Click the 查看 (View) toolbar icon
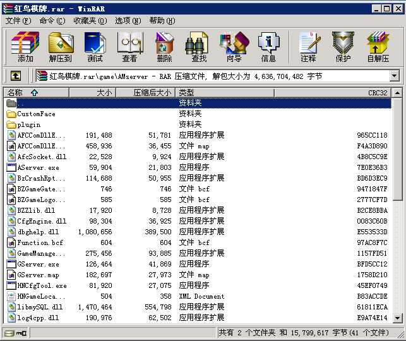This screenshot has width=406, height=341. click(x=129, y=47)
